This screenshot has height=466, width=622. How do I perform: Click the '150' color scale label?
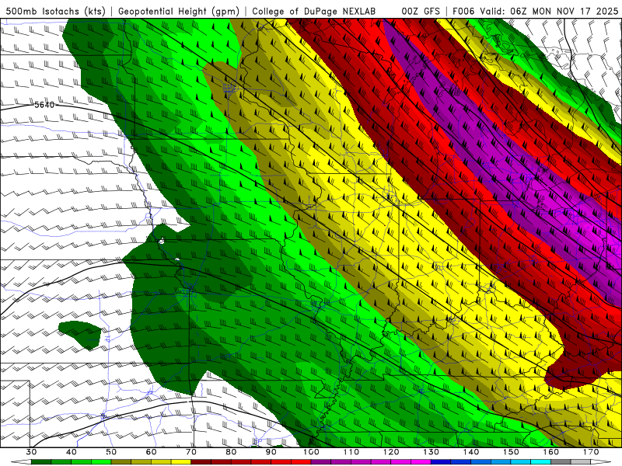pyautogui.click(x=511, y=452)
